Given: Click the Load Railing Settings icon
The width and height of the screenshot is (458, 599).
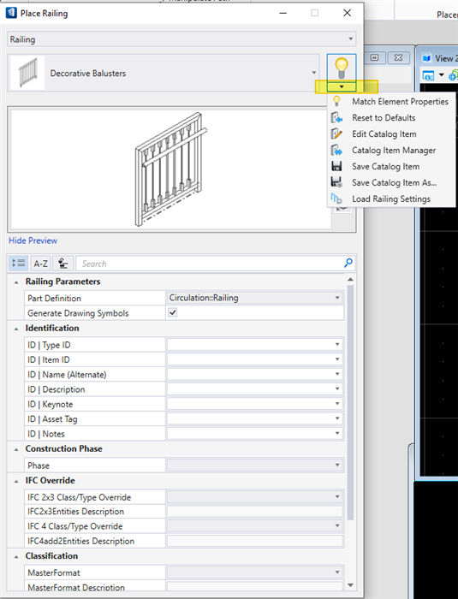Looking at the screenshot, I should [336, 199].
